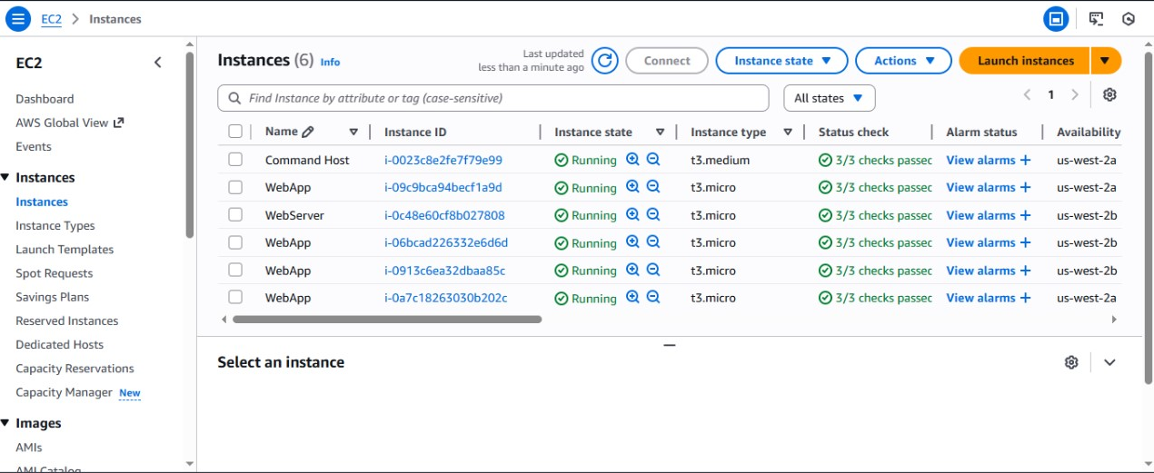Go to next page arrow in pagination

point(1075,94)
